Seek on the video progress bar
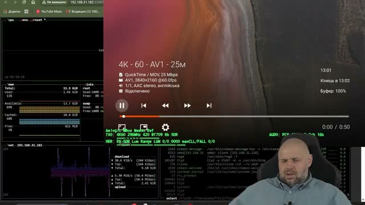 click(x=234, y=116)
